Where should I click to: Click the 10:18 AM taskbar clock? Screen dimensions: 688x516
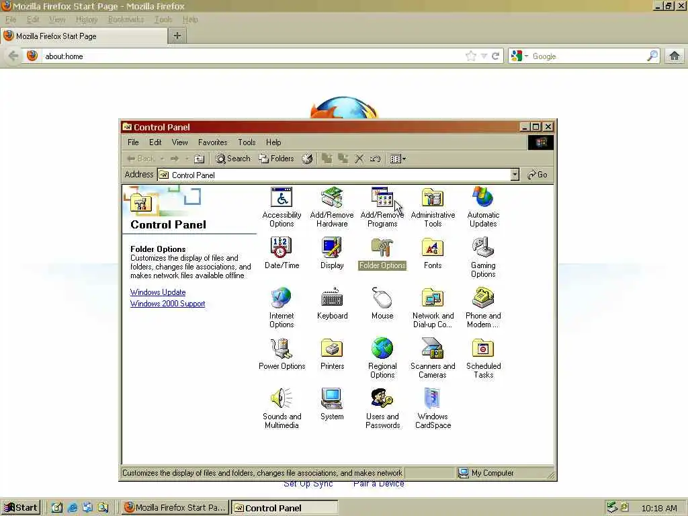click(x=658, y=508)
